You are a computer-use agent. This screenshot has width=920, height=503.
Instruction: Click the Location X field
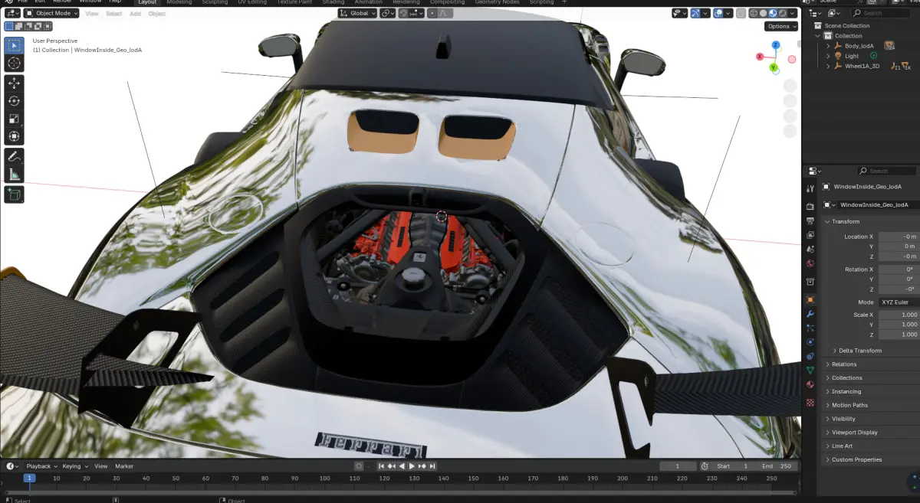pyautogui.click(x=899, y=237)
